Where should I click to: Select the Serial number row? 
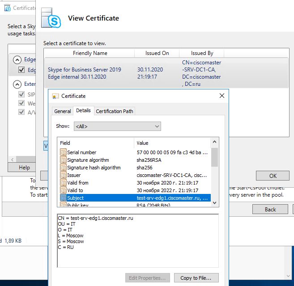pos(134,152)
